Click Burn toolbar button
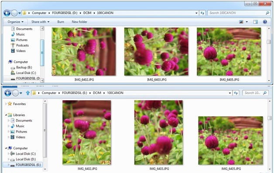 point(61,22)
